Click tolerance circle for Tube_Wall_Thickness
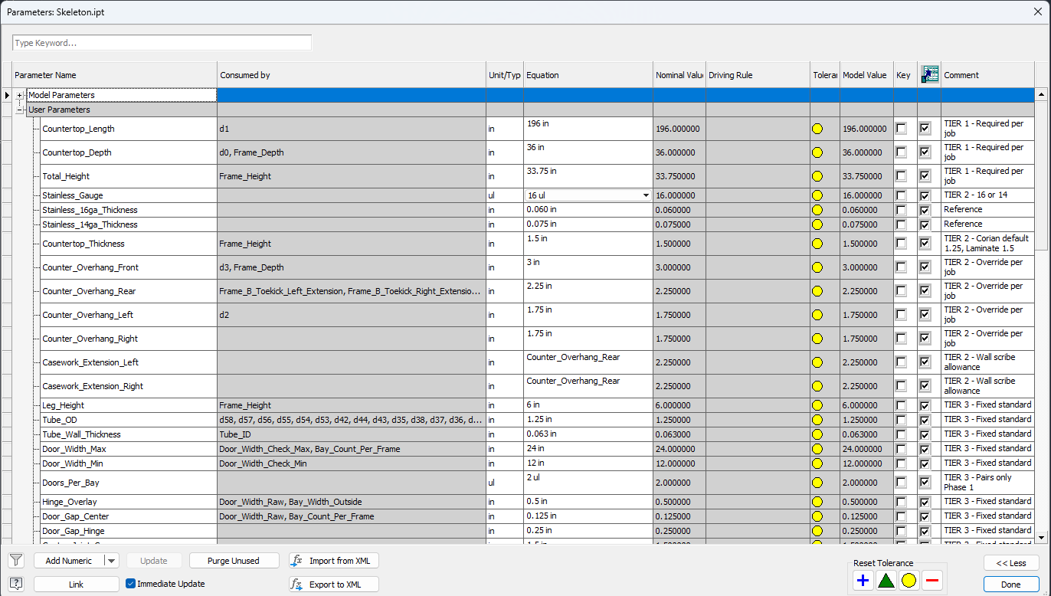This screenshot has height=596, width=1051. pos(817,434)
